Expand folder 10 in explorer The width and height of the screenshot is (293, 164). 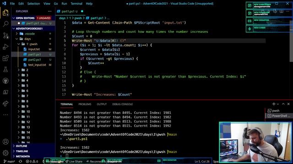pyautogui.click(x=33, y=112)
